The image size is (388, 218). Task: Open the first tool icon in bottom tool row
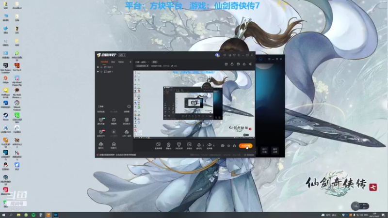click(x=101, y=144)
